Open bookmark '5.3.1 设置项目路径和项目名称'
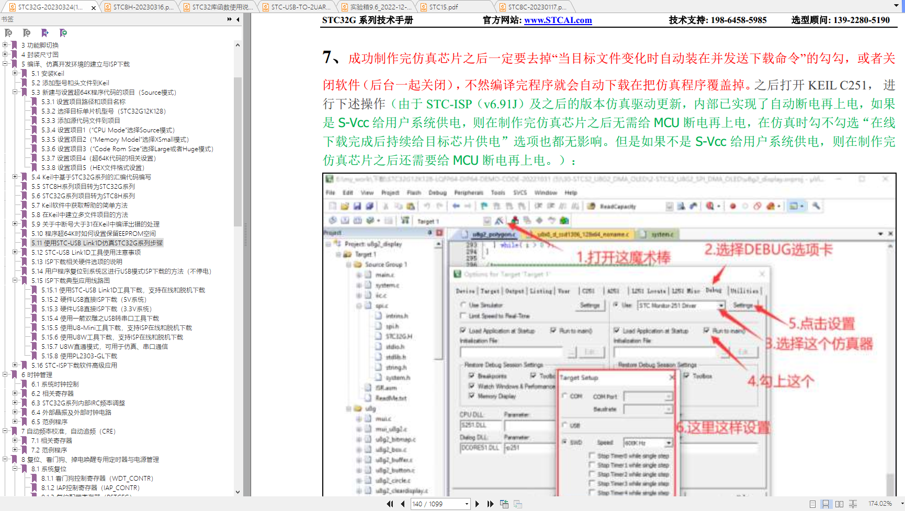The image size is (905, 511). (83, 101)
